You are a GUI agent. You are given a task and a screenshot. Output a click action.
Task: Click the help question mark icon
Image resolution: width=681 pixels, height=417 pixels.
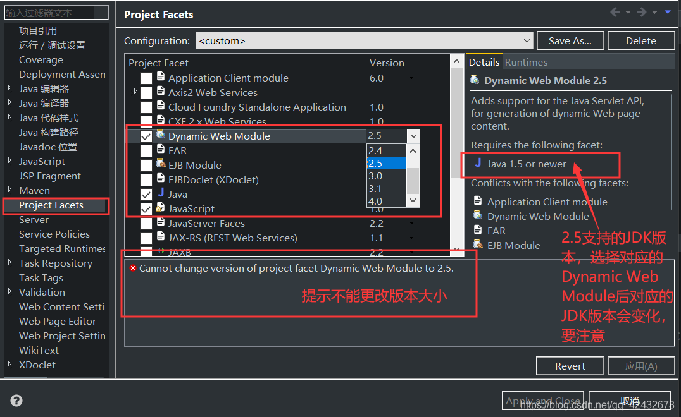tap(16, 401)
